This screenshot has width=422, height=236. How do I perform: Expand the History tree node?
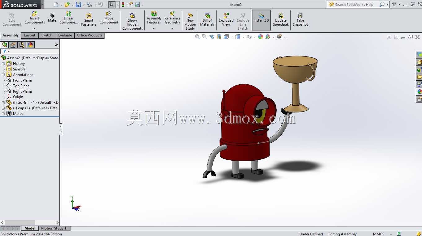3,64
